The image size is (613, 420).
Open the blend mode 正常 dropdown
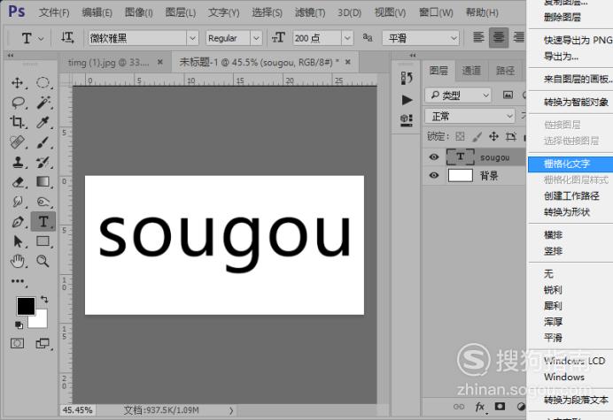coord(469,116)
